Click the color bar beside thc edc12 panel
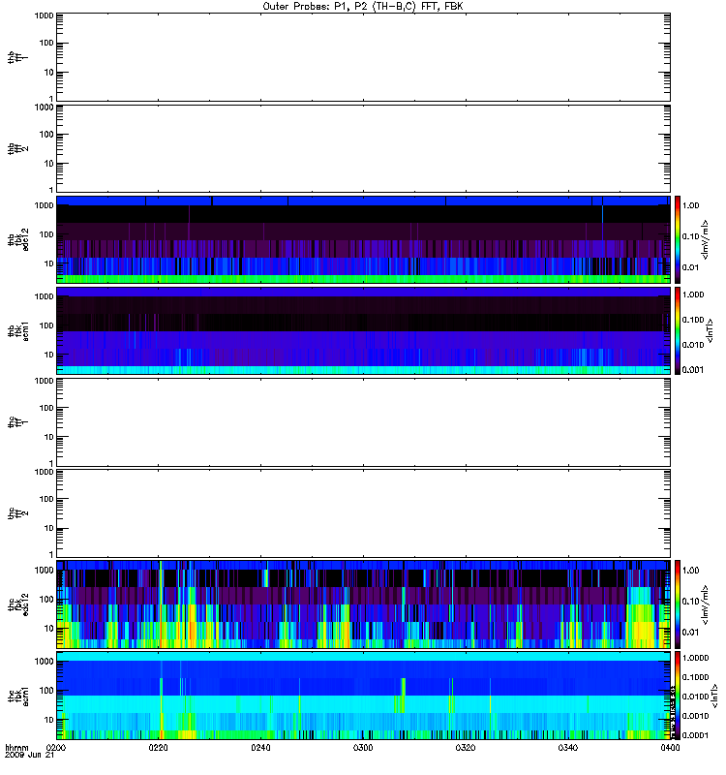The image size is (726, 775). [679, 603]
